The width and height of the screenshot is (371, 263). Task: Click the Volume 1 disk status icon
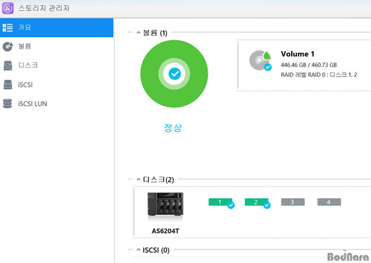(x=260, y=60)
